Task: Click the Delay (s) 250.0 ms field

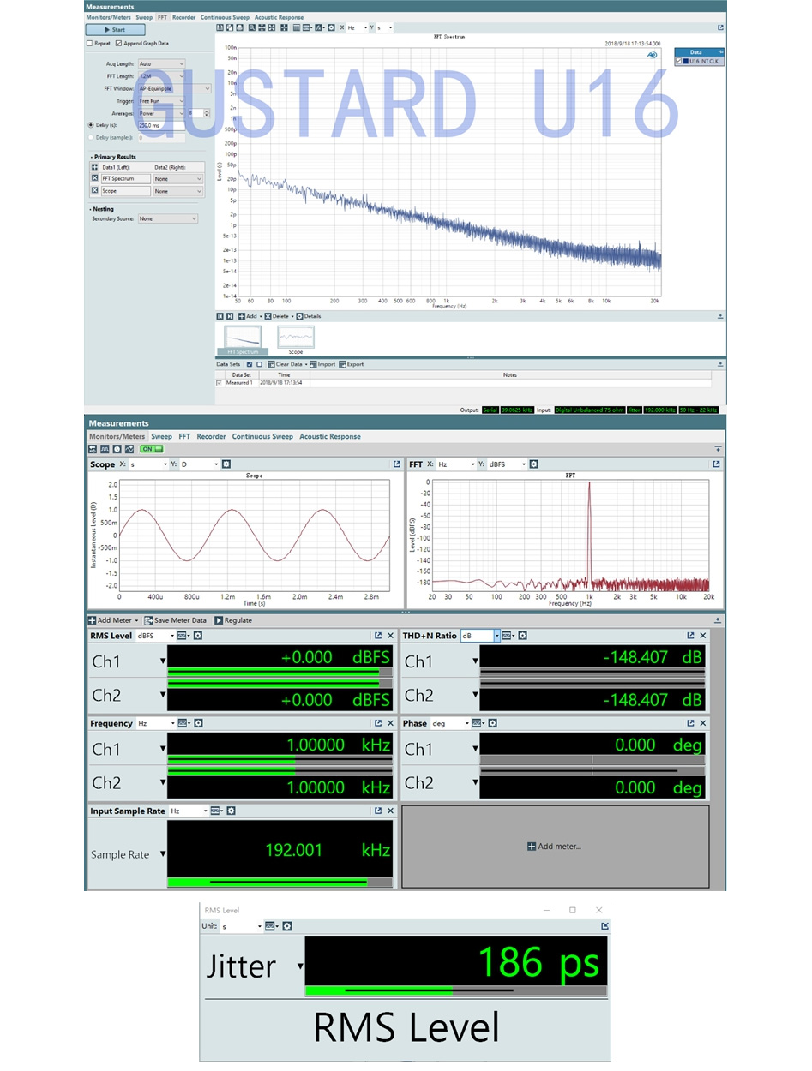Action: point(161,125)
